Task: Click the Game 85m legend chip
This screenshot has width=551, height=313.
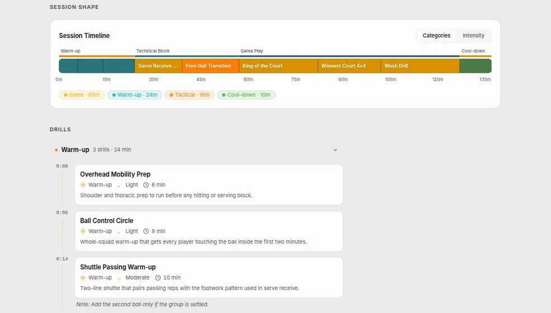Action: pos(82,95)
